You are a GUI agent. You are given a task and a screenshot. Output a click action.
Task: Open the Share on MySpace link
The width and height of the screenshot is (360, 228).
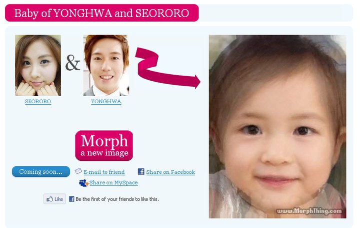click(113, 183)
